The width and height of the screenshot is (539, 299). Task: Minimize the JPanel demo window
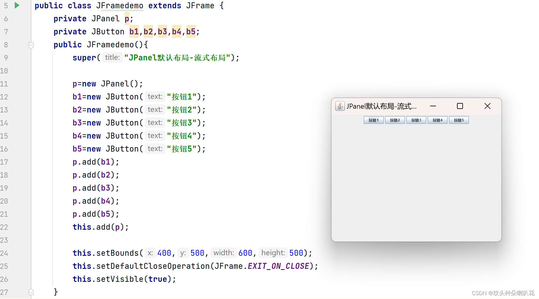(433, 106)
